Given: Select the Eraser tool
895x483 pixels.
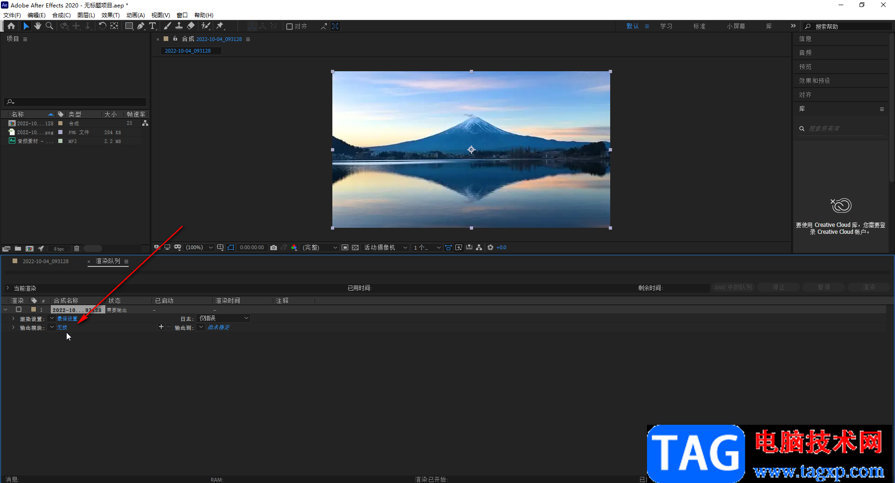Looking at the screenshot, I should (x=191, y=26).
